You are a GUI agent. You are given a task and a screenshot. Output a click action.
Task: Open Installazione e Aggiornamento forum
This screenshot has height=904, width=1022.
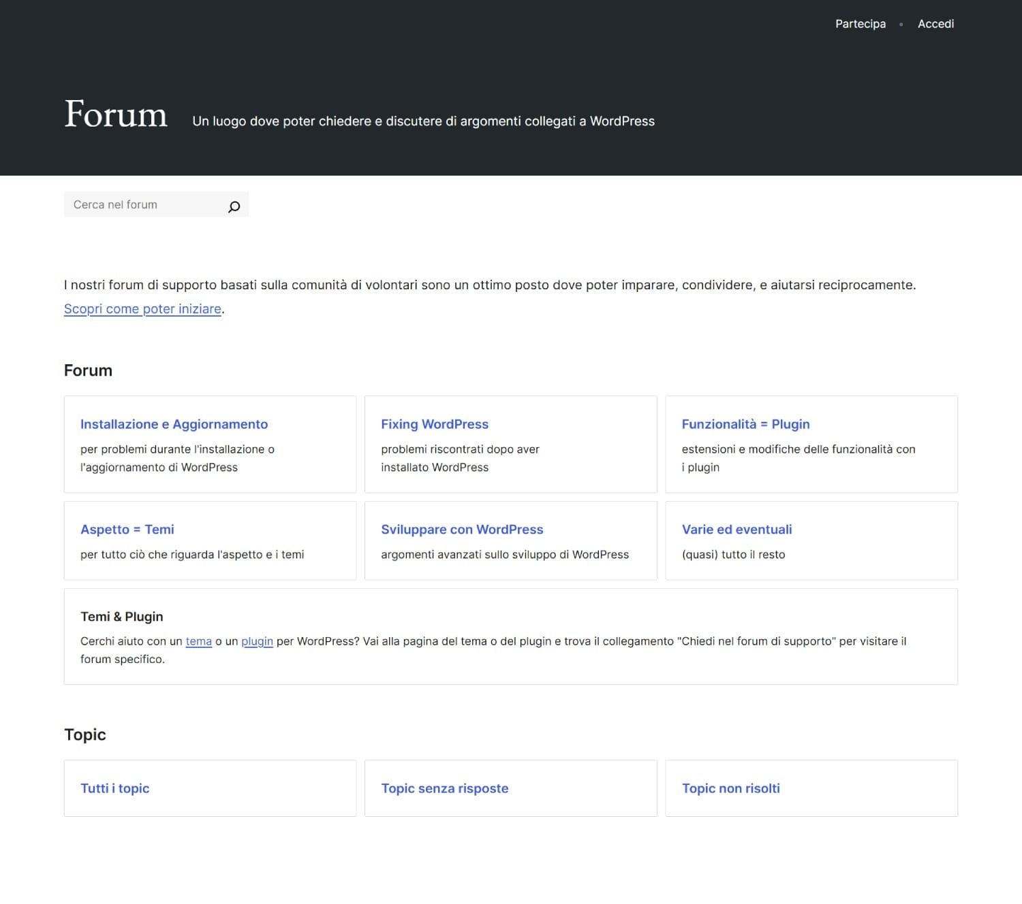point(174,424)
